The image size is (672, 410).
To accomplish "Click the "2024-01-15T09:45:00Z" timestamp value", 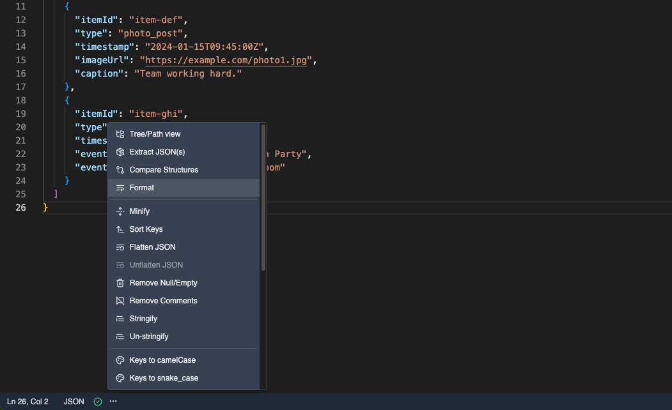I will pos(204,47).
